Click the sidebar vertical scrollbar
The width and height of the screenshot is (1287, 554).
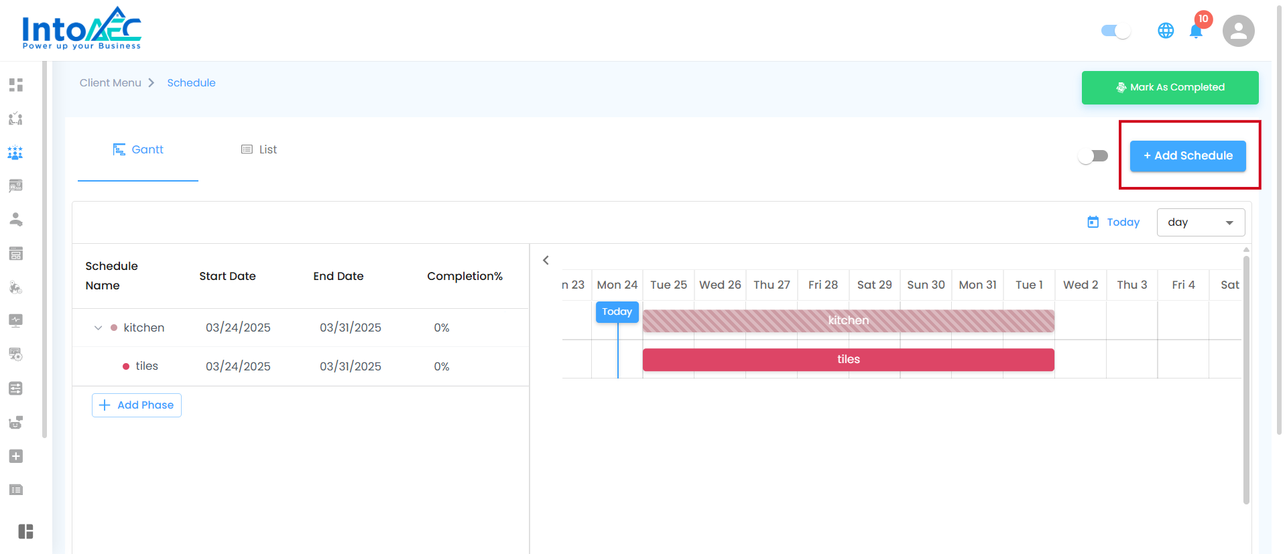pos(44,249)
